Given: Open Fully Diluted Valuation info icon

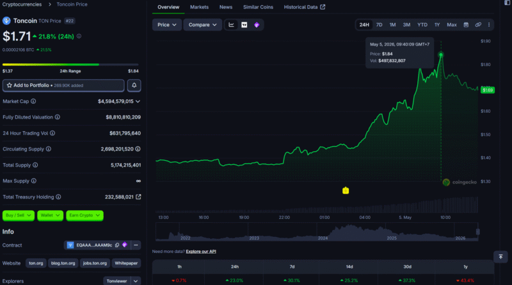Looking at the screenshot, I should tap(58, 117).
